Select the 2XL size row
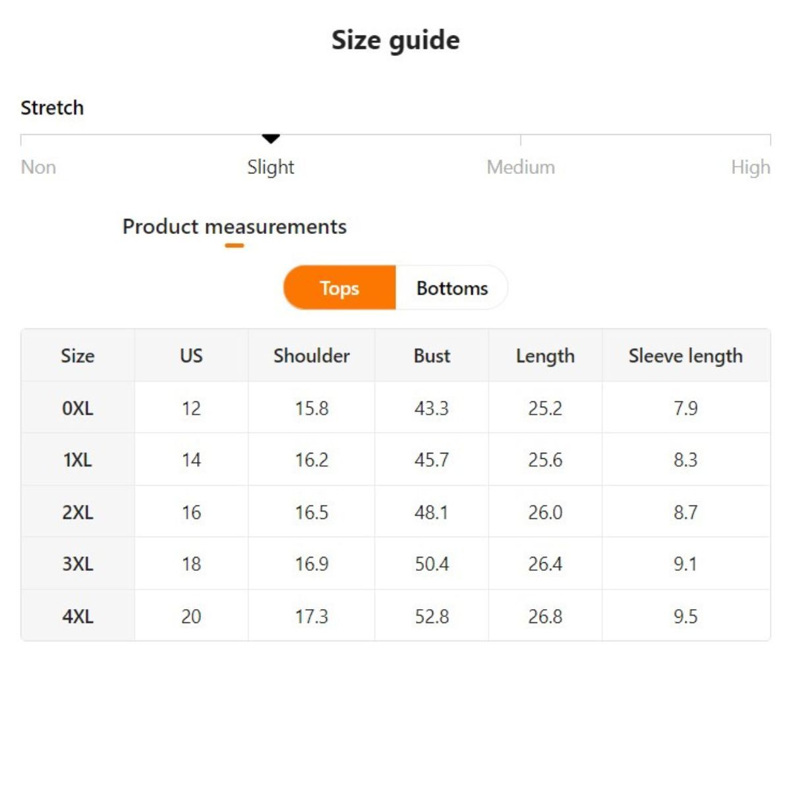The width and height of the screenshot is (791, 791). (x=78, y=512)
